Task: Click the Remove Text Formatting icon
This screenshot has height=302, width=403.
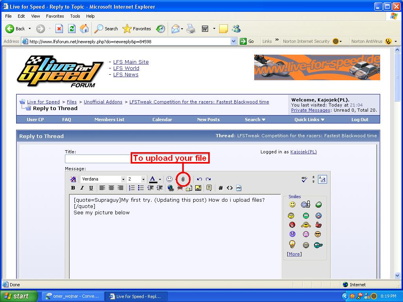Action: (x=73, y=179)
